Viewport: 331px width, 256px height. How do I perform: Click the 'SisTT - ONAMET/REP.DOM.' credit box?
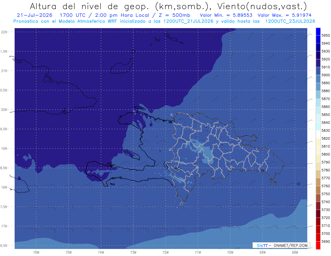point(281,245)
